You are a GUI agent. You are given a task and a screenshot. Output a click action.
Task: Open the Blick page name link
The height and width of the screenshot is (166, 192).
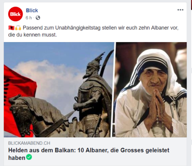[32, 10]
